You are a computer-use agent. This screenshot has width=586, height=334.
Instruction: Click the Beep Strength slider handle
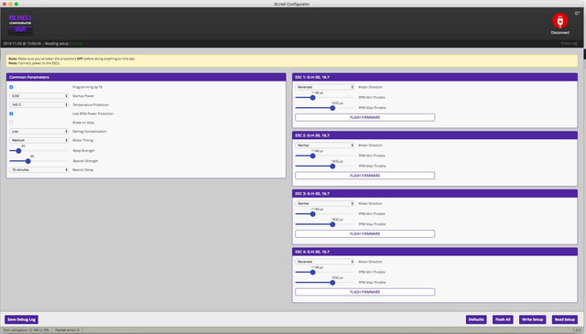[18, 151]
